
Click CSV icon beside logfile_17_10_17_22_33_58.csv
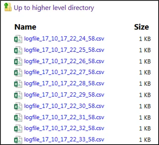tap(18, 140)
